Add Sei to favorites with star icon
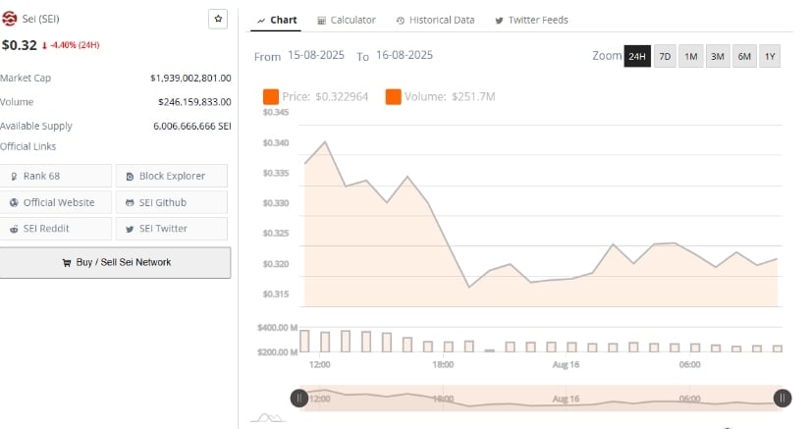The image size is (810, 429). coord(218,19)
